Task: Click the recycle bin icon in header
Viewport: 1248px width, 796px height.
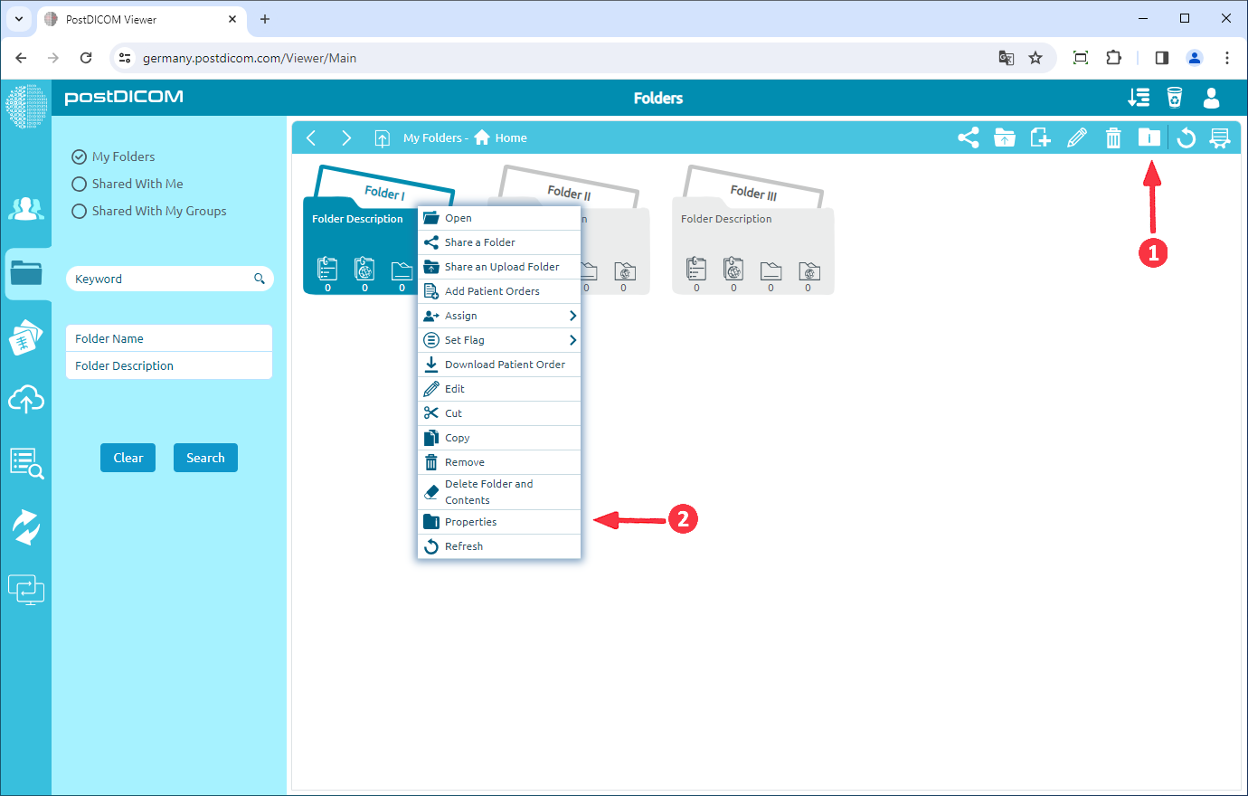Action: (1174, 98)
